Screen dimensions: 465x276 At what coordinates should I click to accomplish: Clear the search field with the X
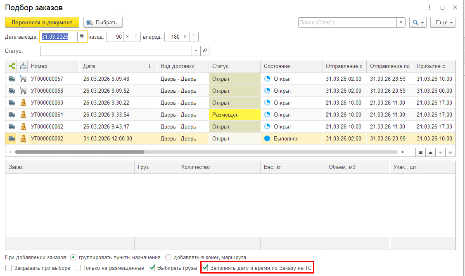point(401,22)
